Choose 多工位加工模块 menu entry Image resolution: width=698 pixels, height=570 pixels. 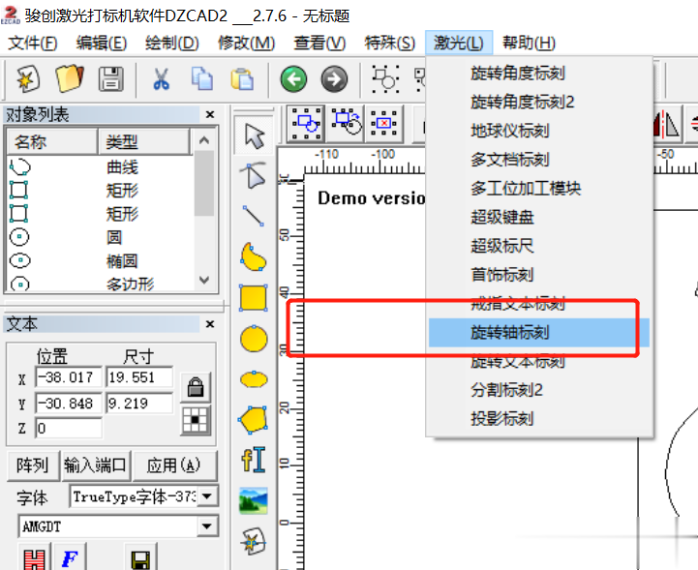point(538,188)
